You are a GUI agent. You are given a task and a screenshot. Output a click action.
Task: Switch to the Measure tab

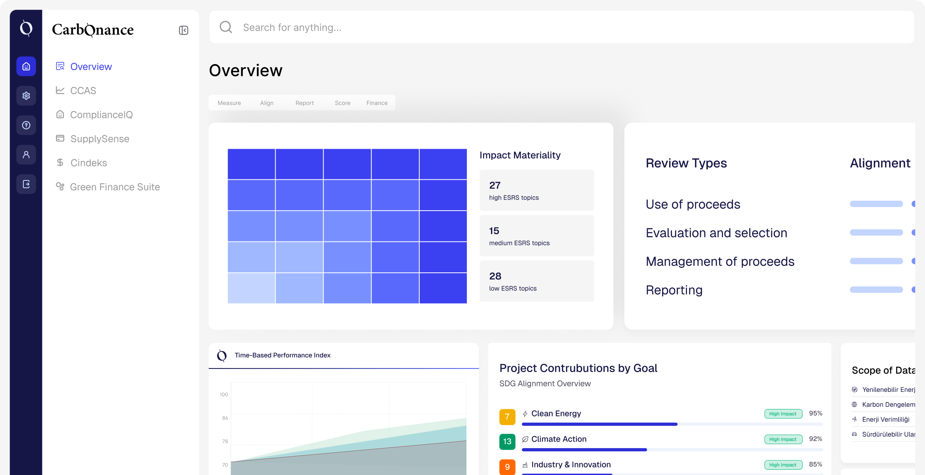click(229, 103)
